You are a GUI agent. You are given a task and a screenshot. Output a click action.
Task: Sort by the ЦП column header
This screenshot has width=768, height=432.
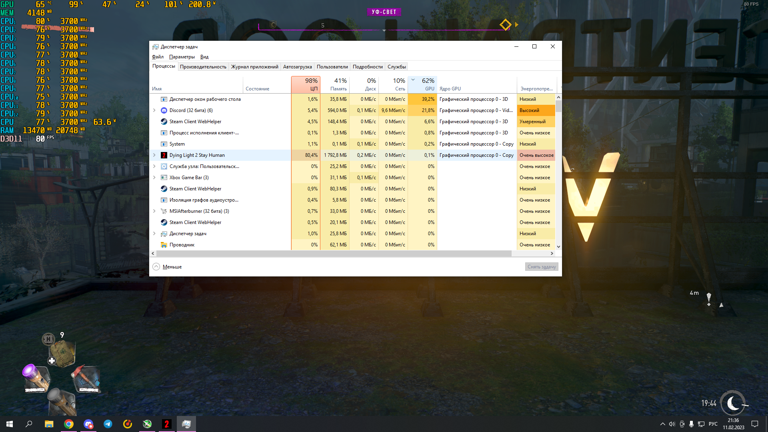pos(306,84)
